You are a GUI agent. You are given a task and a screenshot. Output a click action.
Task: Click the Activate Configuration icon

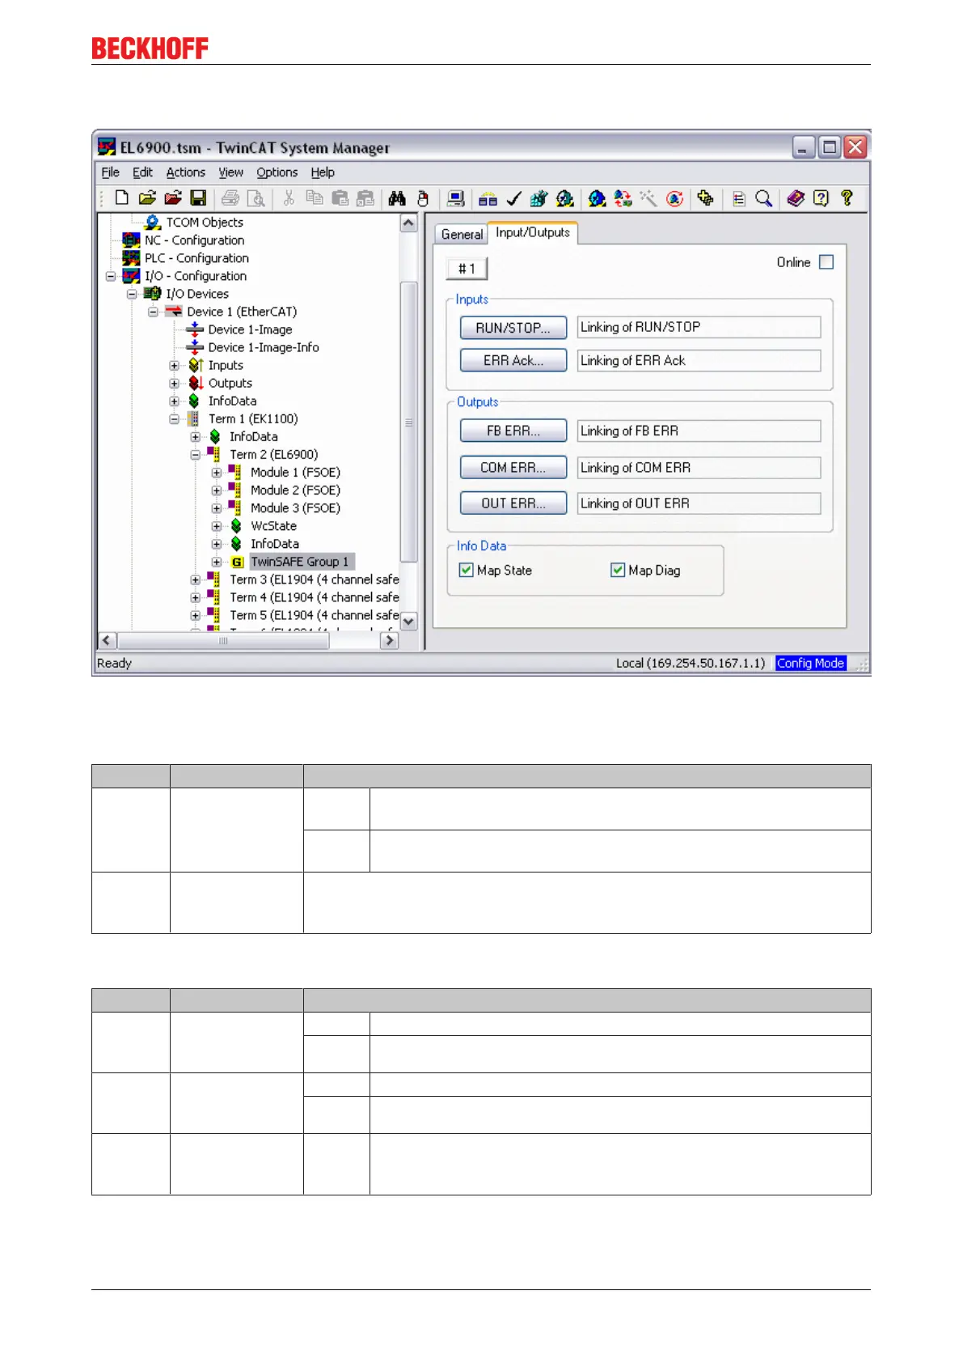point(539,198)
